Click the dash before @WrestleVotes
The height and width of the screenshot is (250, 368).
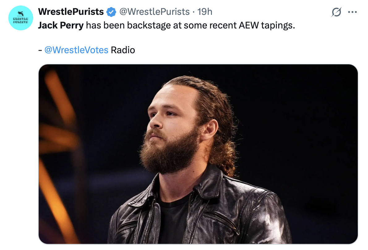coord(40,50)
